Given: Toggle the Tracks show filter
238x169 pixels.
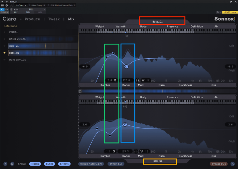Looking at the screenshot, I should (35, 163).
